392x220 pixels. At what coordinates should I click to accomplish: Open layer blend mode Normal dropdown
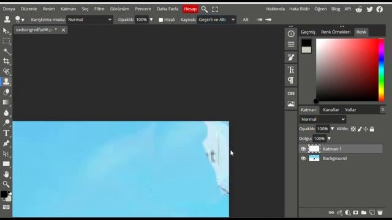(x=323, y=119)
